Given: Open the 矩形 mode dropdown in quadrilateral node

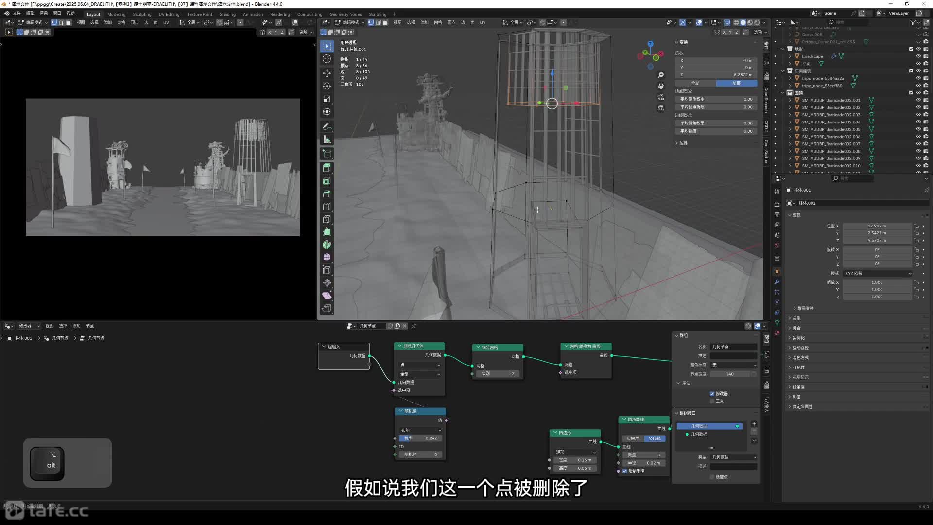Looking at the screenshot, I should pos(576,453).
